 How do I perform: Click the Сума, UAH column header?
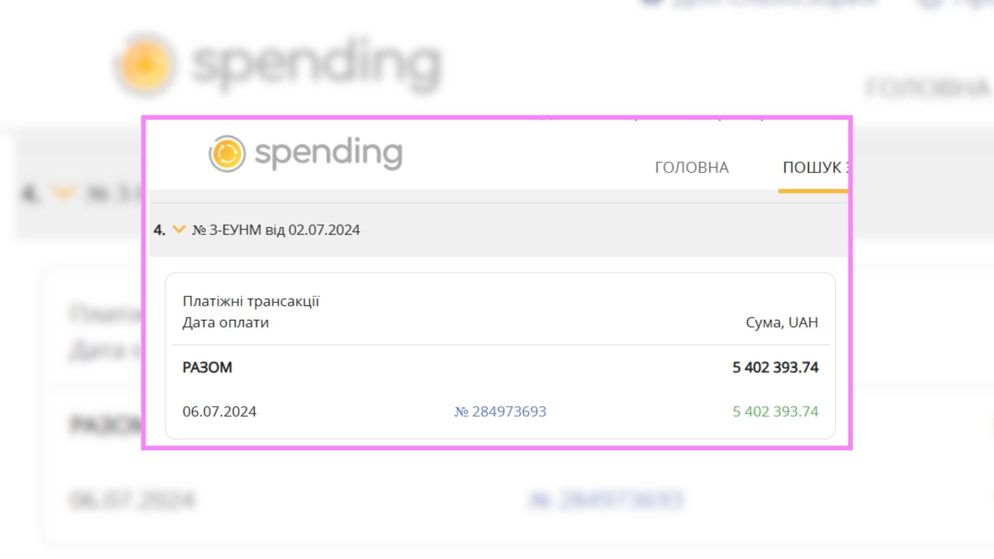coord(782,322)
